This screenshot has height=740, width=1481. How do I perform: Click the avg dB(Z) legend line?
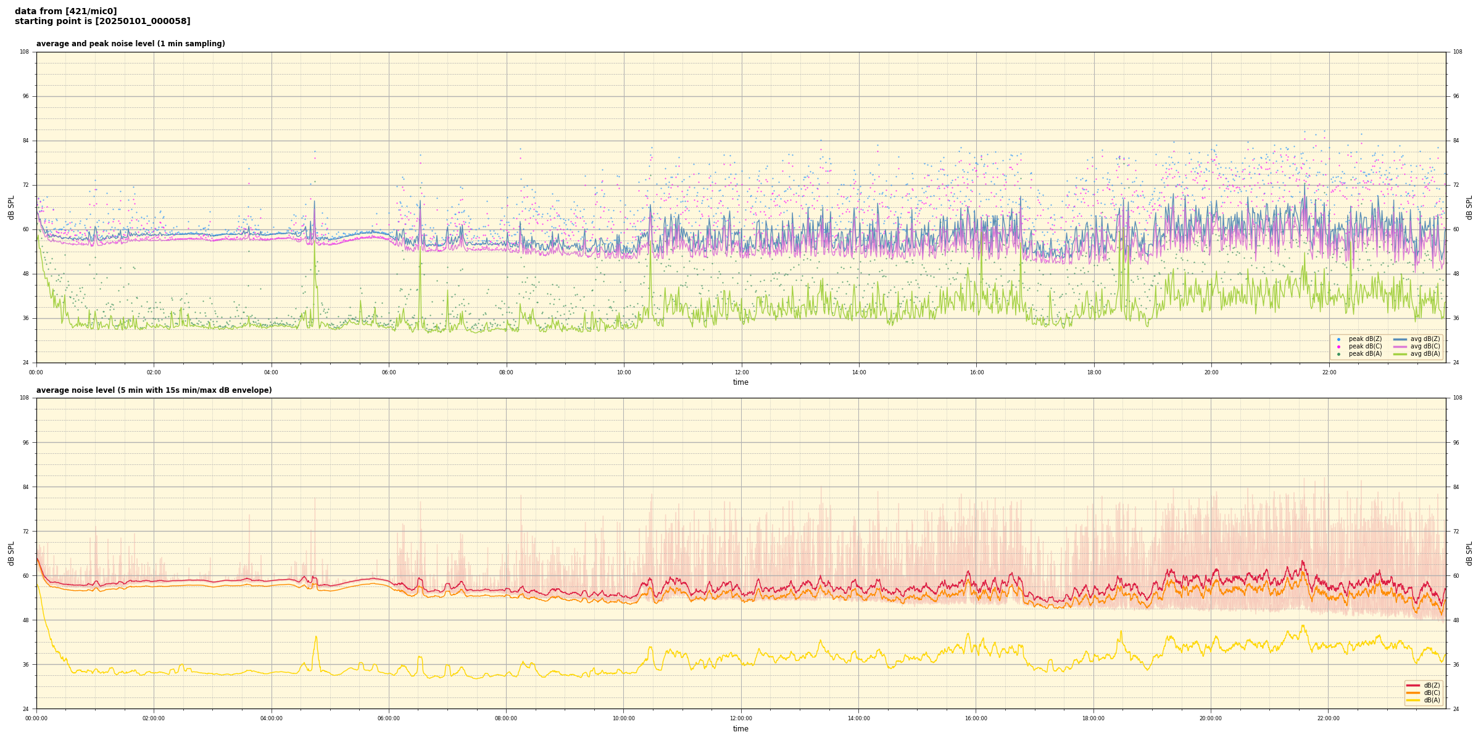(x=1400, y=339)
